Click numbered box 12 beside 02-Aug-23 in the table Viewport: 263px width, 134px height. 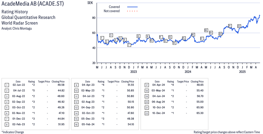[76, 102]
